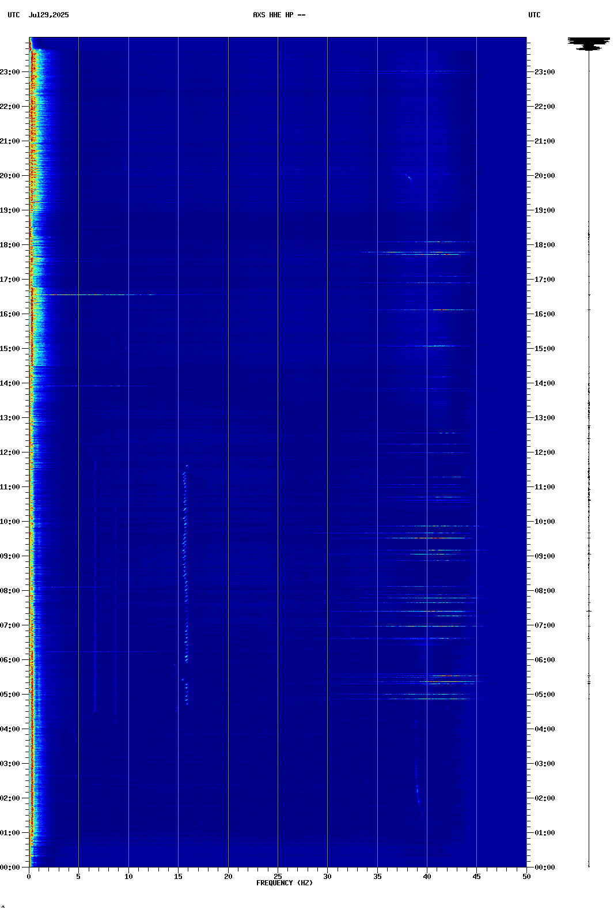Click the date label Jul29,2025
Screen dimensions: 614x913
pyautogui.click(x=48, y=15)
